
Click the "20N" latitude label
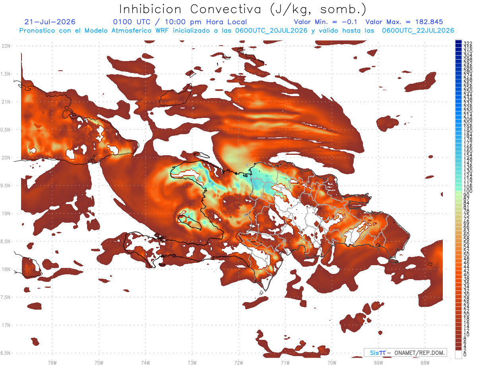coord(6,158)
